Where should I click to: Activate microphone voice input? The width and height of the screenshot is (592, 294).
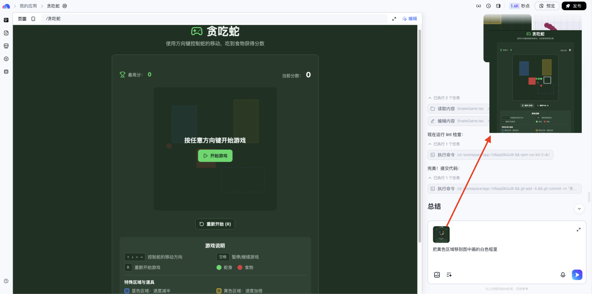(x=563, y=275)
